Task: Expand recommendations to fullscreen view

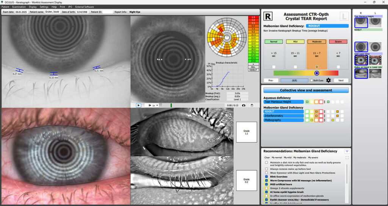Action: (347, 157)
